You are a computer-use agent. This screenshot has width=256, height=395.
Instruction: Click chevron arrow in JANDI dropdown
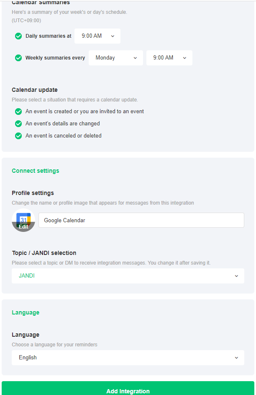236,276
